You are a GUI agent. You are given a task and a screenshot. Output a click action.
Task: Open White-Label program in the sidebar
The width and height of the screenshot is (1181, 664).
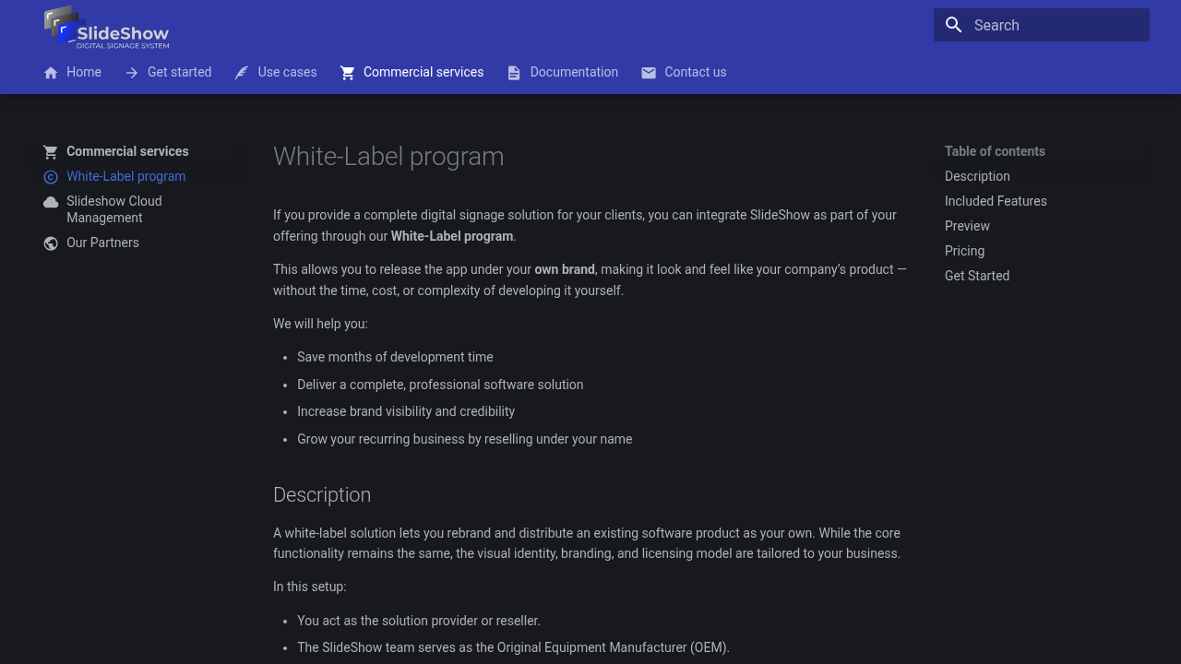click(125, 176)
